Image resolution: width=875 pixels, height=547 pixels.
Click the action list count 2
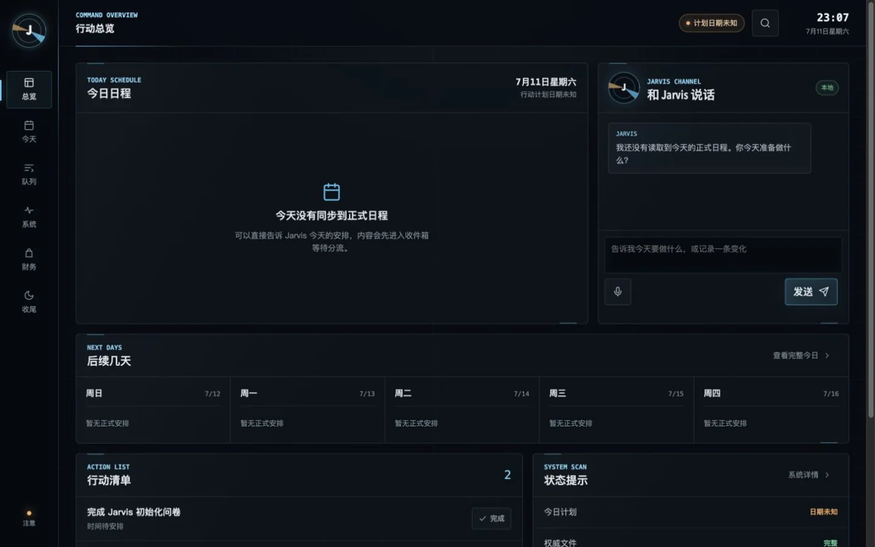click(x=507, y=475)
